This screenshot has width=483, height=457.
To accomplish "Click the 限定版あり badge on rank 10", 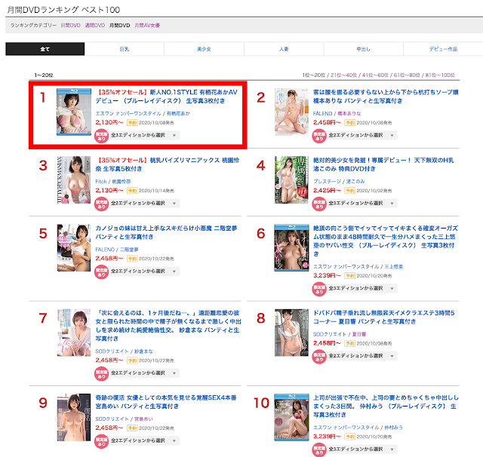I will 319,450.
